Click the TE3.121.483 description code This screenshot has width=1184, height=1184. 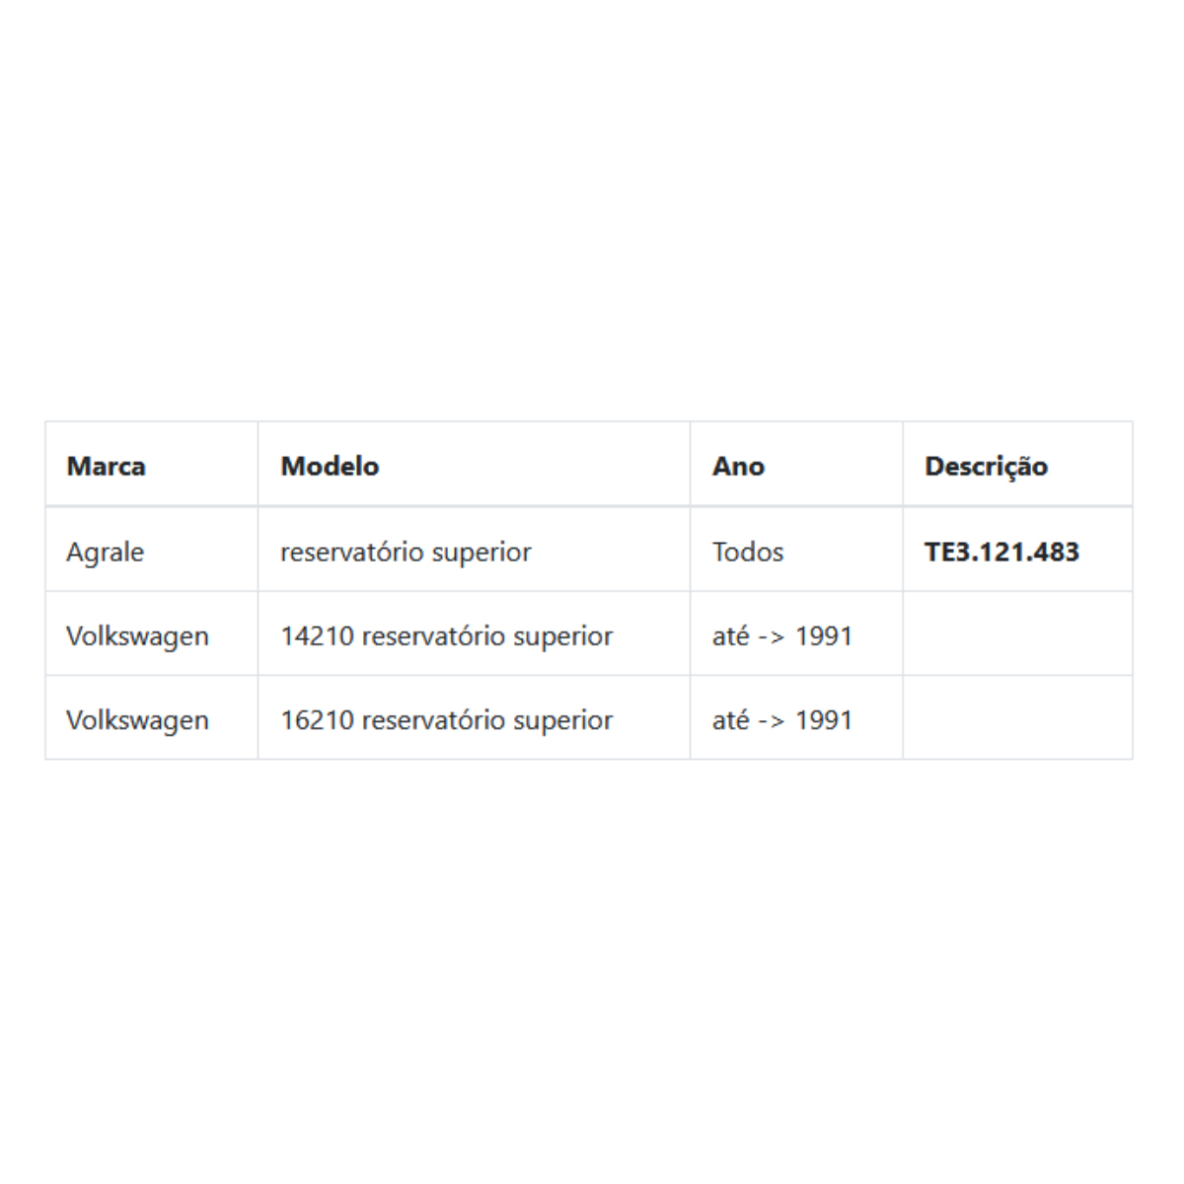click(x=1001, y=552)
